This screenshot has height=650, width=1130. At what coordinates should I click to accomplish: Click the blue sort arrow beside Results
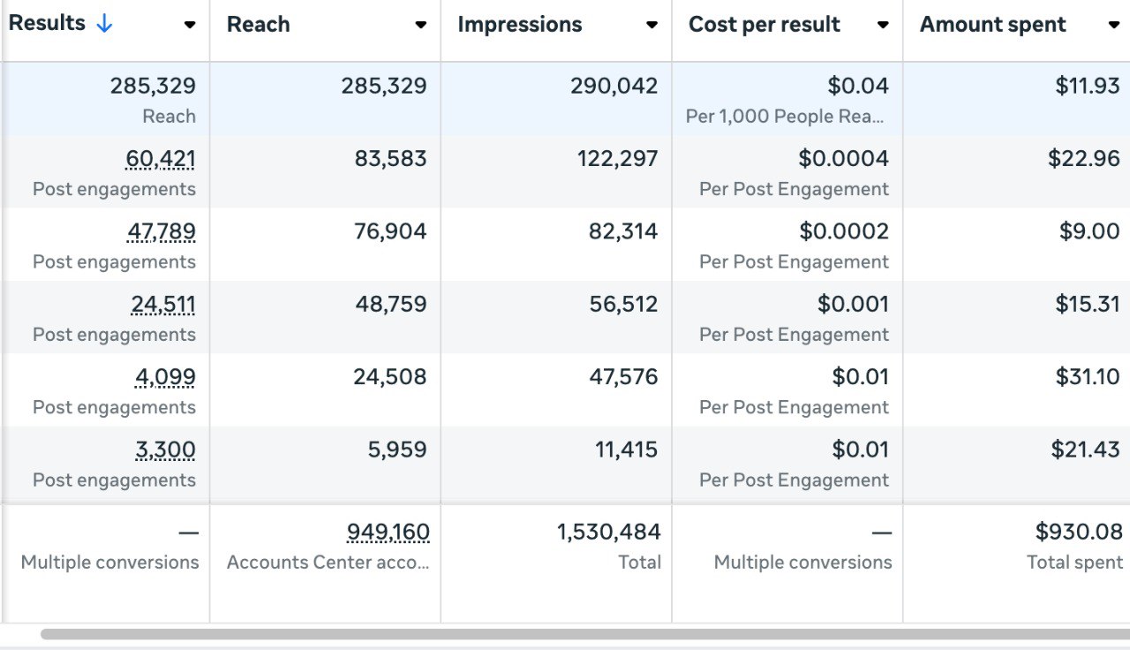click(104, 25)
